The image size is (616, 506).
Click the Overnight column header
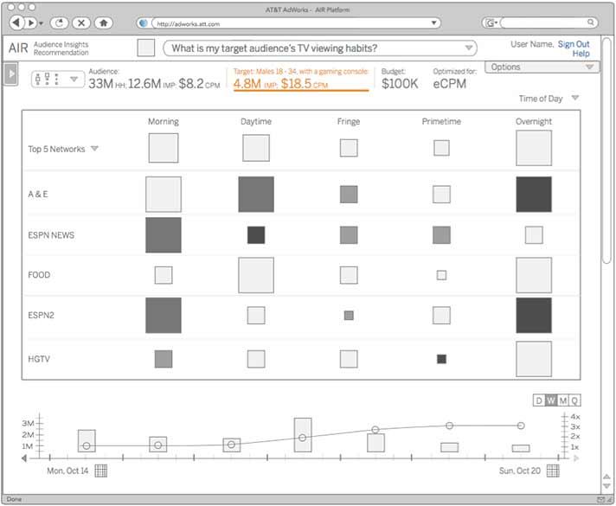point(534,121)
